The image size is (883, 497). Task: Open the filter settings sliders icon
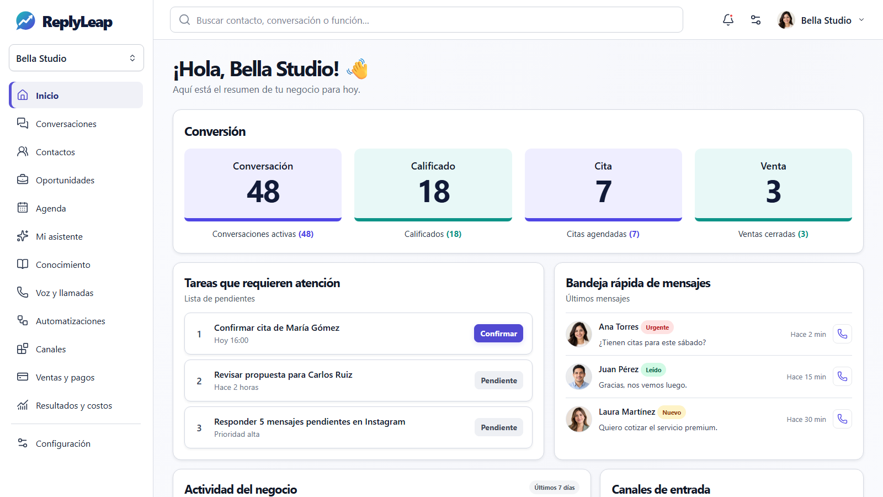pyautogui.click(x=756, y=20)
